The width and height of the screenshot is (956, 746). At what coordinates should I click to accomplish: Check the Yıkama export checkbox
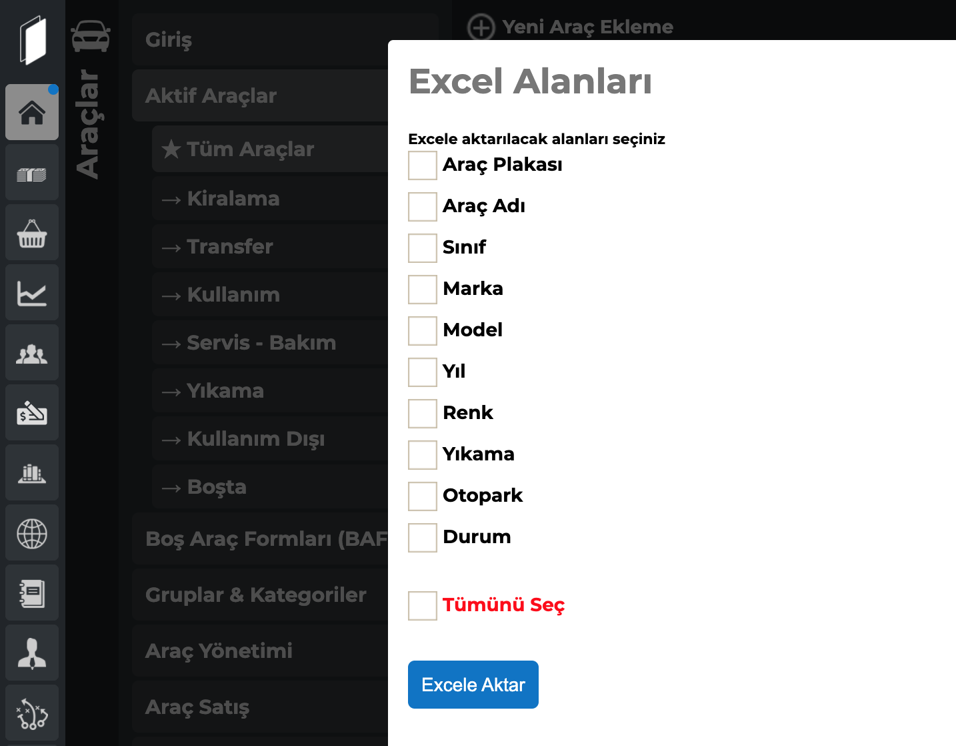423,455
